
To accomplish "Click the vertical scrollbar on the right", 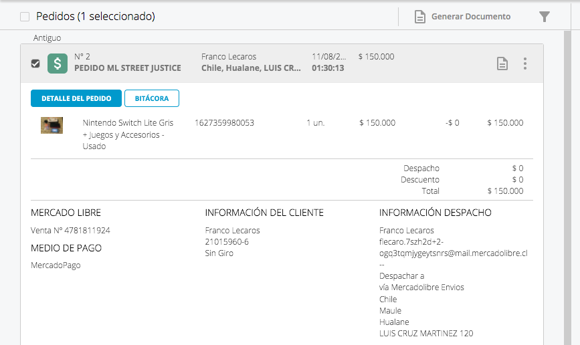I will pos(567,188).
